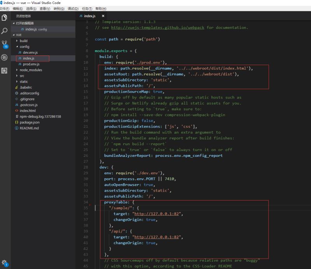This screenshot has width=311, height=269.
Task: Open the 任务(T) Tasks menu
Action: coord(87,9)
